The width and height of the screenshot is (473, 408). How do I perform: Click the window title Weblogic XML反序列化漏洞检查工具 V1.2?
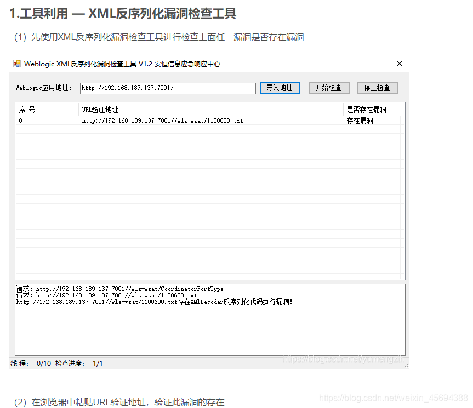(x=122, y=64)
